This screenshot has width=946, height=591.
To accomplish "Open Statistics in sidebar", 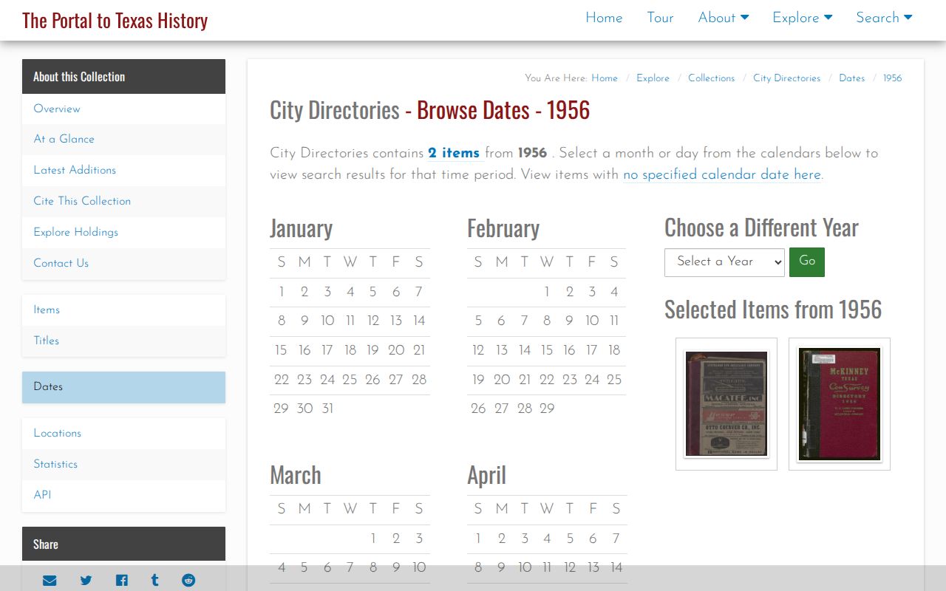I will click(x=123, y=465).
